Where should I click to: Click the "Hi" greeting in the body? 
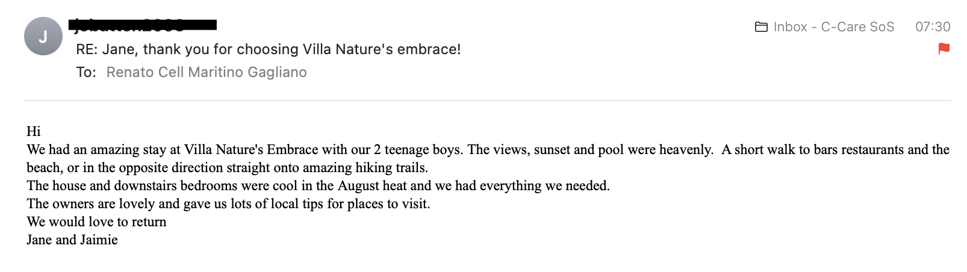34,131
